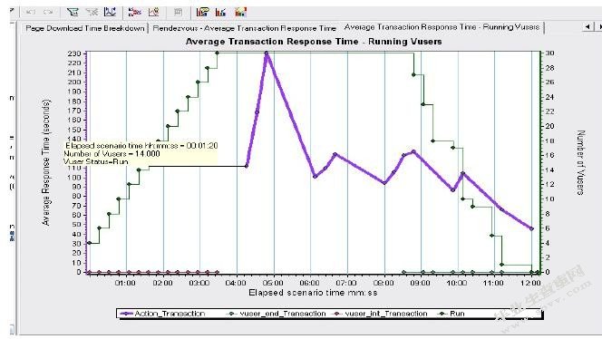Viewport: 602px width, 339px height.
Task: Click the last Action_Transaction point at 12:00
Action: click(x=532, y=228)
